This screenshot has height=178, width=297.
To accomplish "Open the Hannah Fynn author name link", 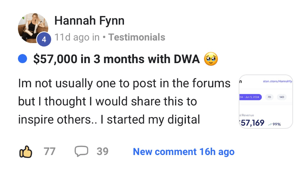I will (89, 21).
